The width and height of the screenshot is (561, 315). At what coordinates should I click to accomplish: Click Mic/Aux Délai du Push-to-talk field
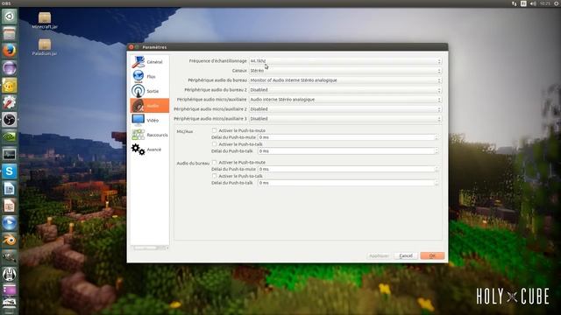pyautogui.click(x=348, y=151)
